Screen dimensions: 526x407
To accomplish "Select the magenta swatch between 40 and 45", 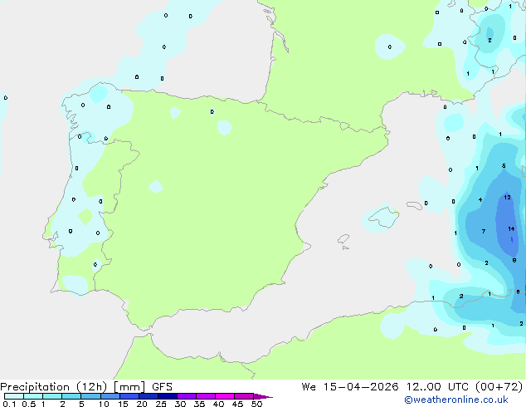I will click(x=225, y=396).
